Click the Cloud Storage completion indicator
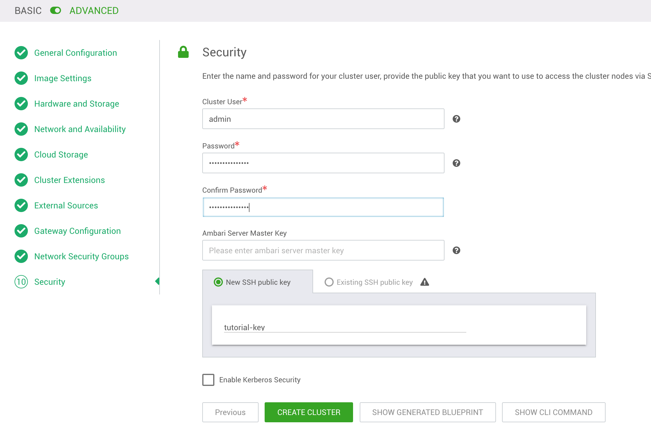 click(x=21, y=154)
